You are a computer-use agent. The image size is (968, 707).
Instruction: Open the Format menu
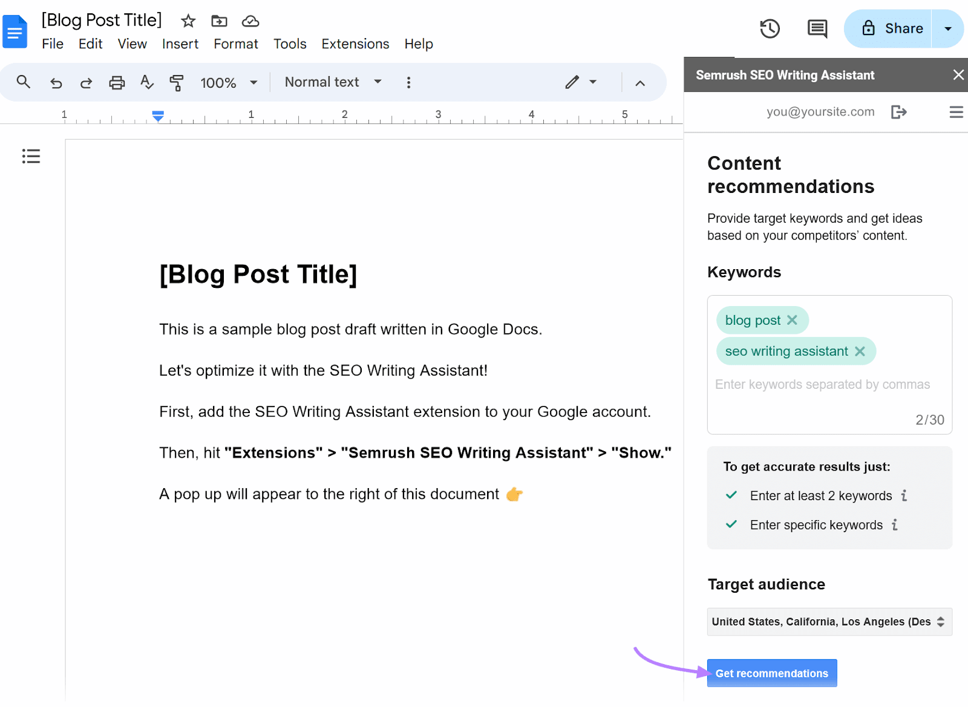point(236,44)
